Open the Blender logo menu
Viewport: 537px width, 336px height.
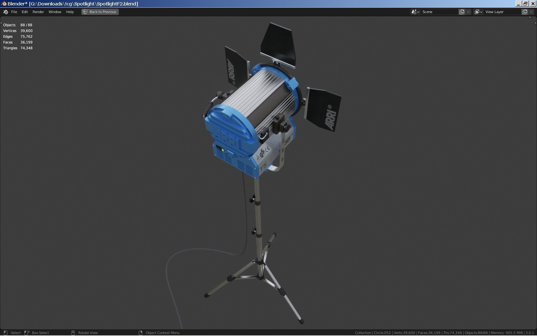pyautogui.click(x=5, y=12)
